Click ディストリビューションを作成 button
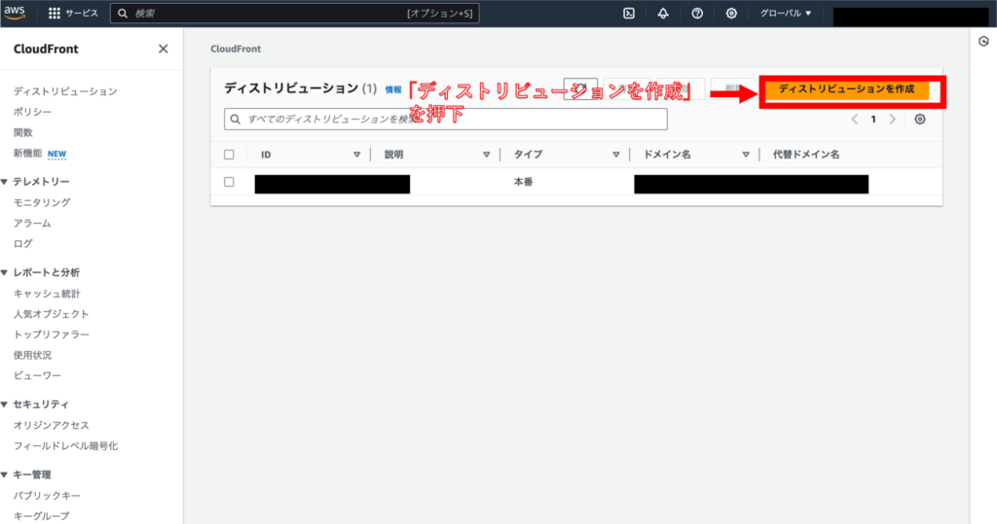Screen dimensions: 997x524 [x=846, y=88]
